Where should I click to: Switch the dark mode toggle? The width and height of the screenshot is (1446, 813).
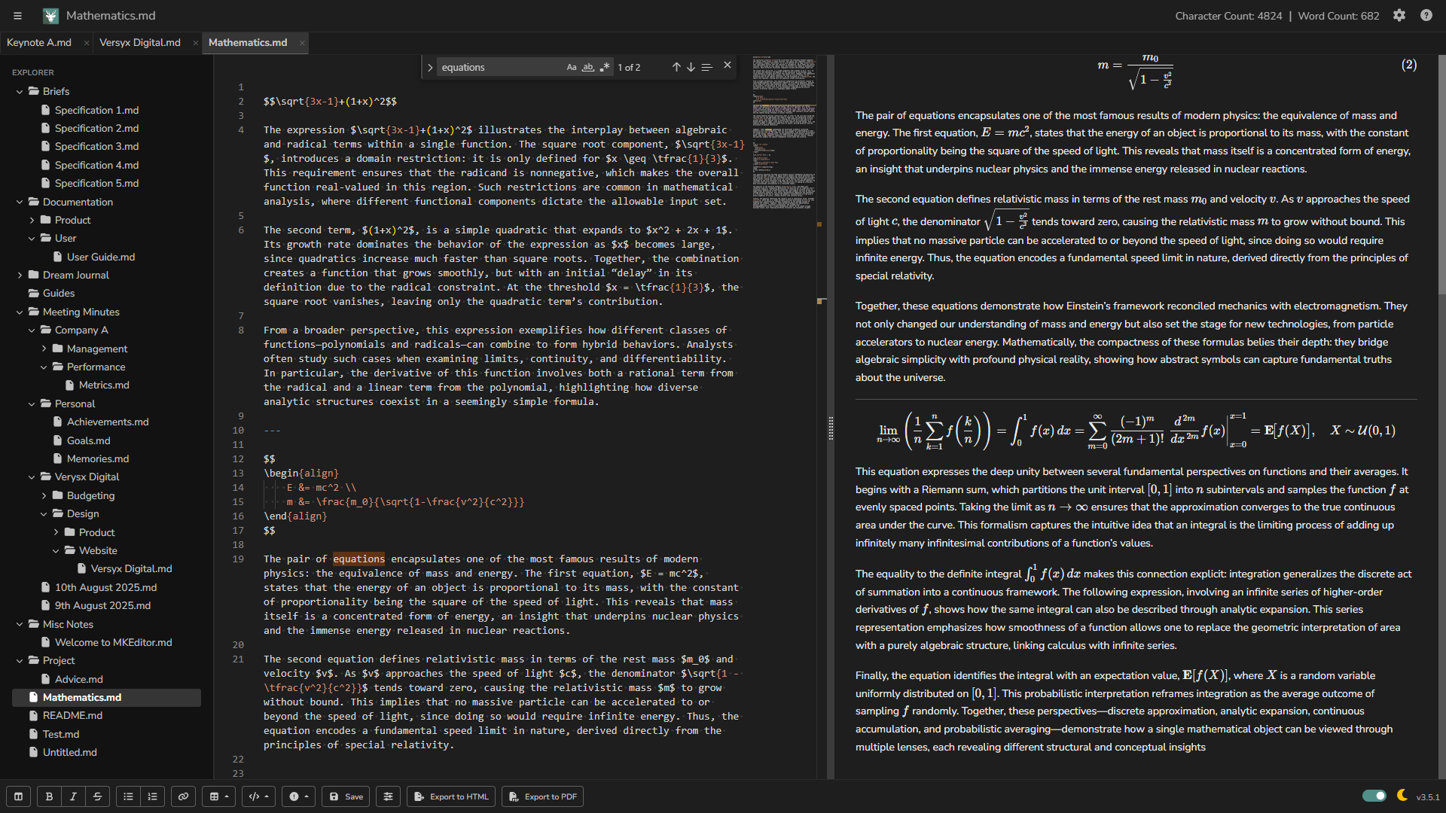[1374, 796]
